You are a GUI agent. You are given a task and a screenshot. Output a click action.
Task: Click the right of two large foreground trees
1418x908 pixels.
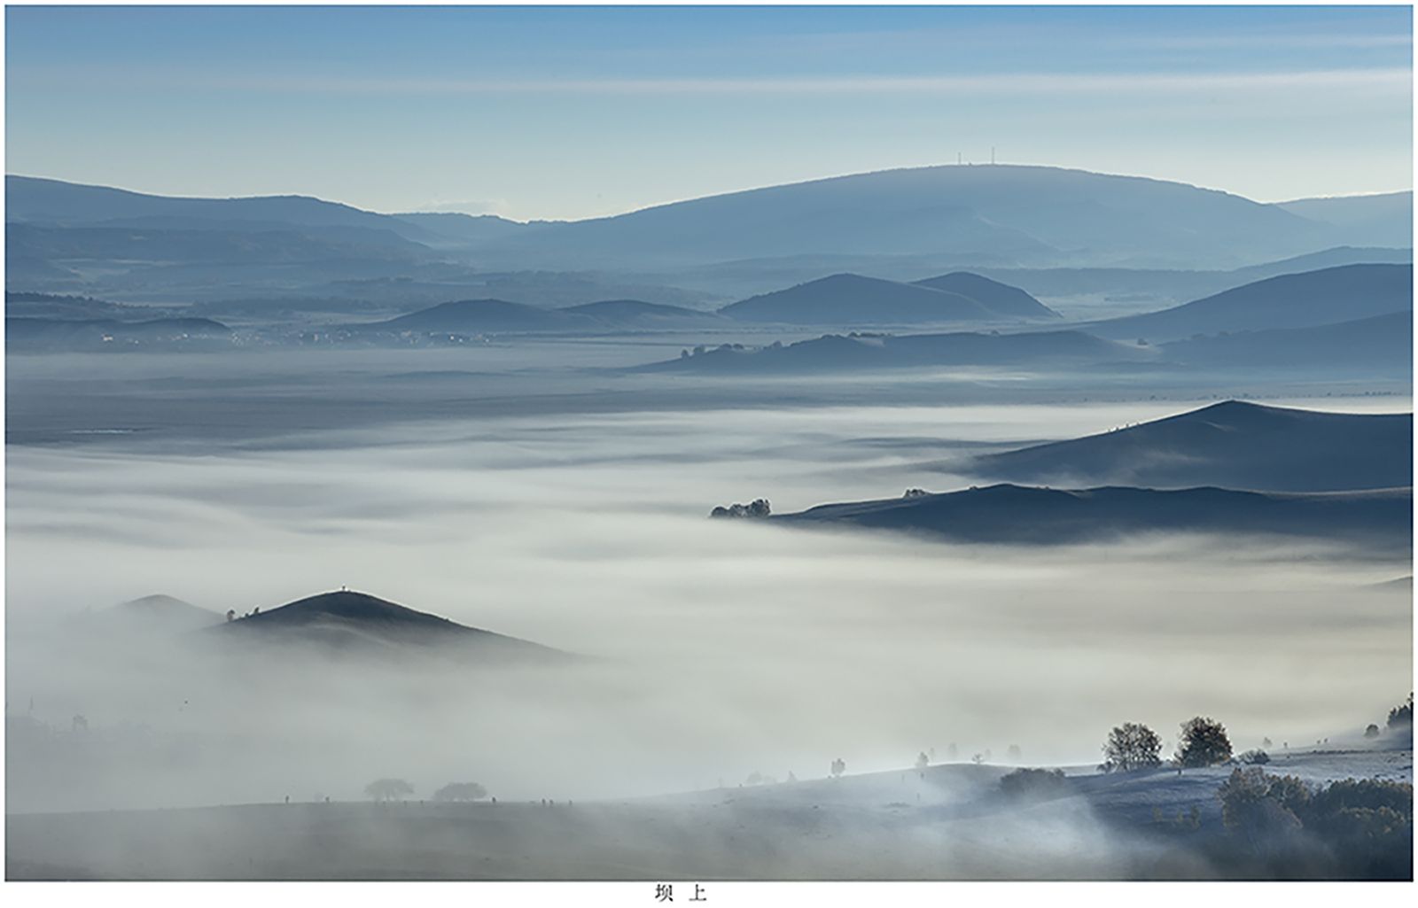click(x=1203, y=742)
